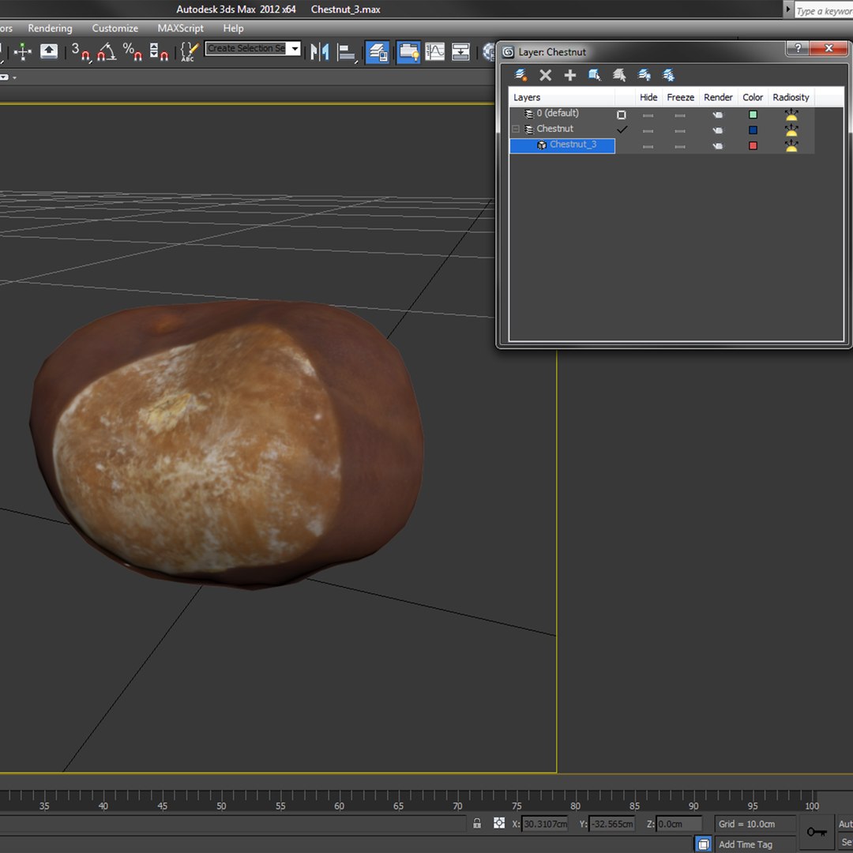Viewport: 853px width, 853px height.
Task: Toggle Radiosity icon for Chestnut layer
Action: pyautogui.click(x=791, y=130)
